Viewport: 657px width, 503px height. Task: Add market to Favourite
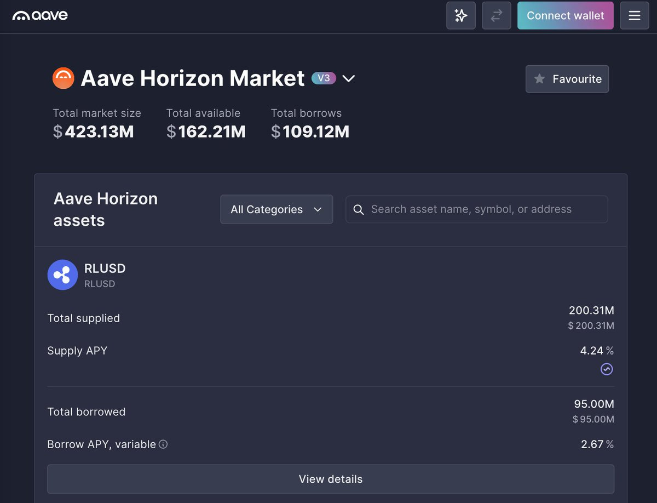pos(567,79)
